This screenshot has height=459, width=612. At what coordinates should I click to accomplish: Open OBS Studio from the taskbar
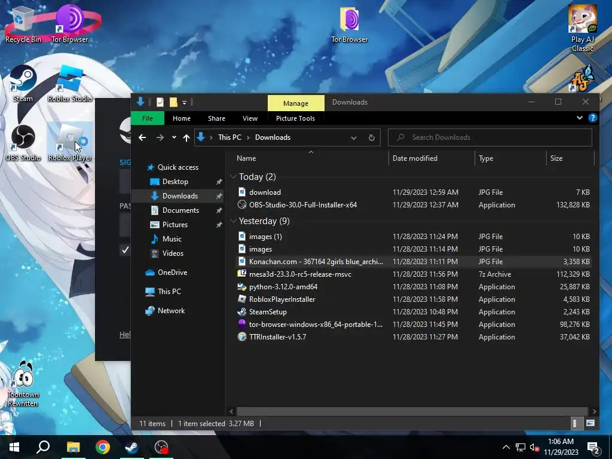point(161,447)
